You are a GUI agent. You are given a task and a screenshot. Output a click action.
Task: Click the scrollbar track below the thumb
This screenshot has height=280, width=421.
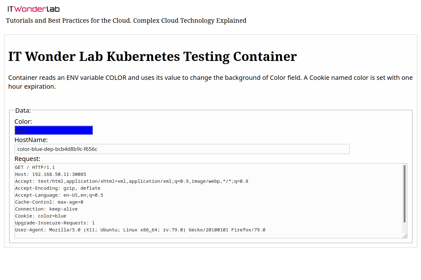point(405,228)
